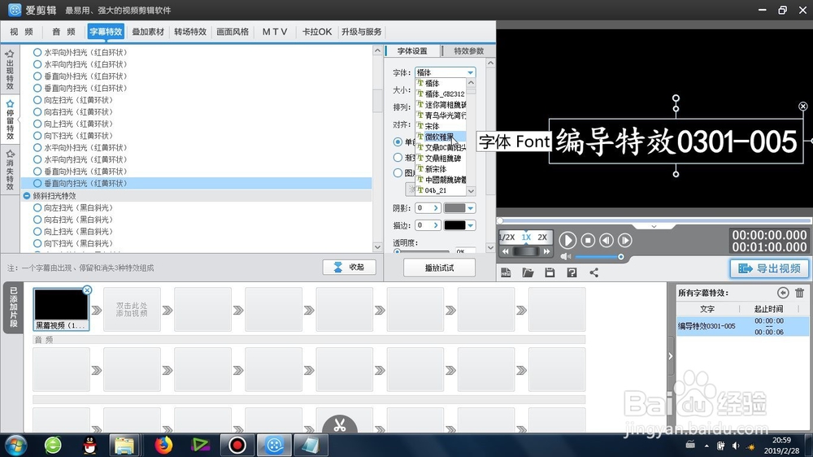Remove the 黑幕视频 clip with its X

coord(87,290)
